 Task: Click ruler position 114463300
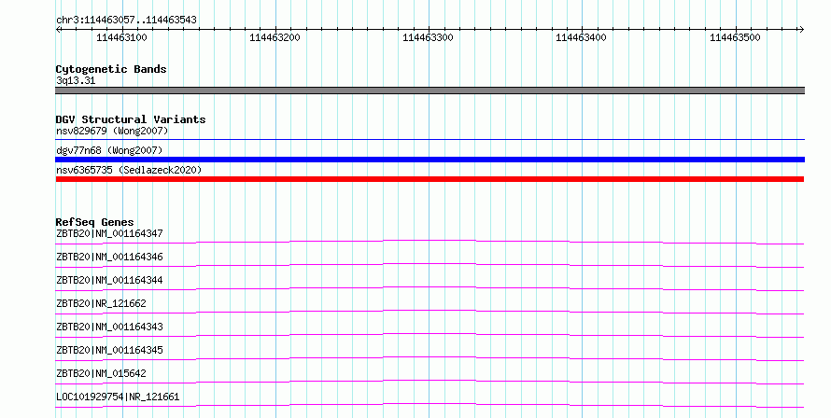(x=429, y=37)
